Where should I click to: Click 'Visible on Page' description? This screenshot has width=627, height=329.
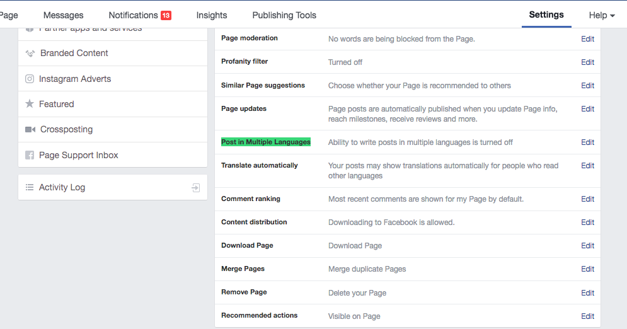point(354,316)
